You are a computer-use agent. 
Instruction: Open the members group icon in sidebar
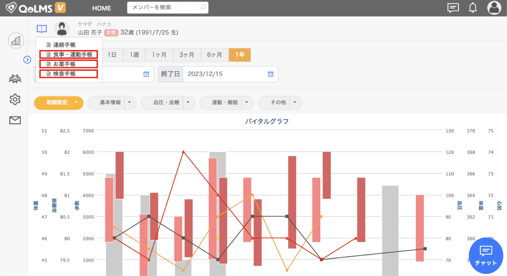(15, 79)
